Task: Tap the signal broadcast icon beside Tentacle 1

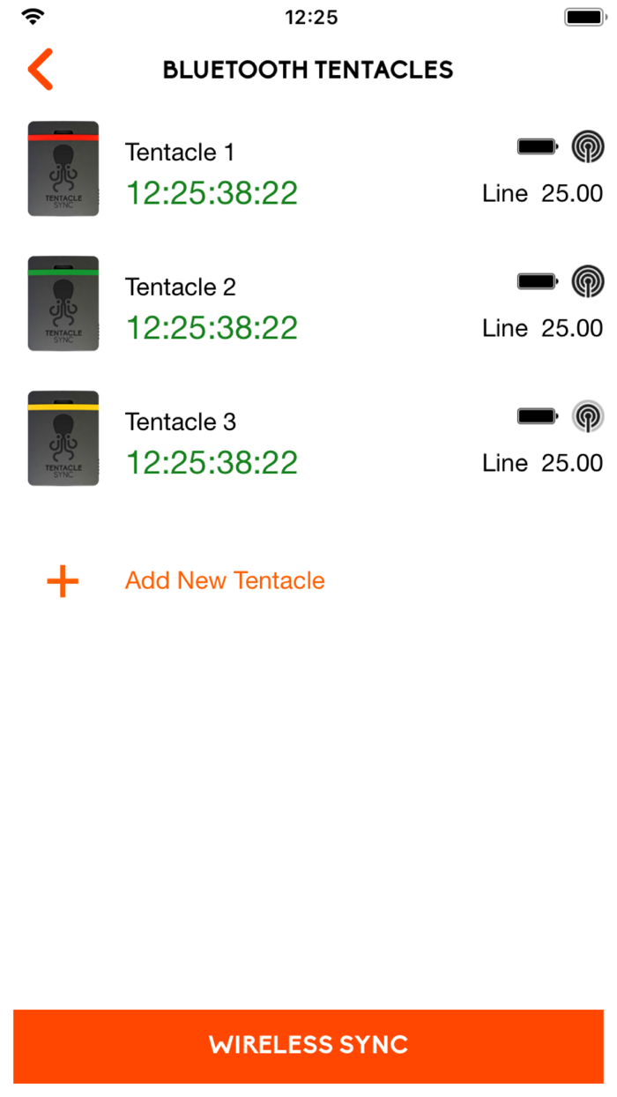Action: [587, 146]
